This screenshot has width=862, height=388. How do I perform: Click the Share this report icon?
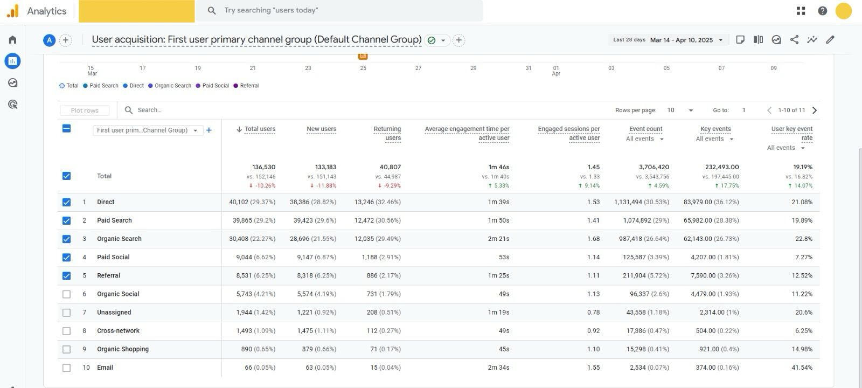(x=794, y=40)
